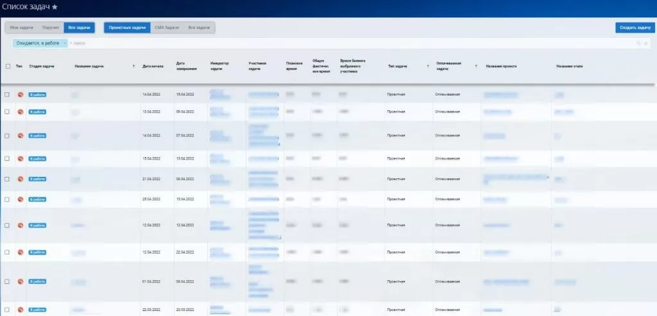This screenshot has height=316, width=657.
Task: Click the red type icon for the task starting 01.04.2022
Action: coord(20,281)
